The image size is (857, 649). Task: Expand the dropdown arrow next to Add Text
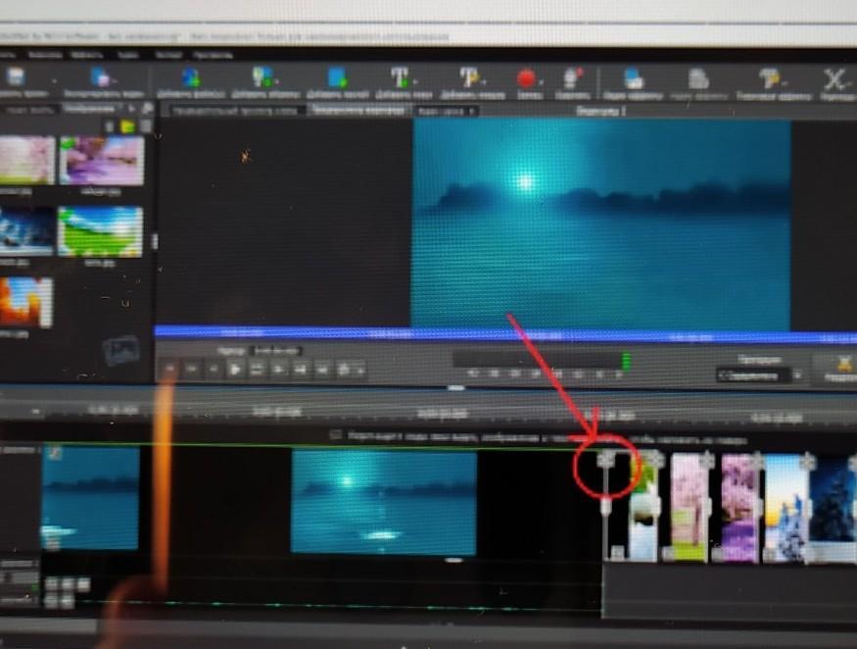click(x=413, y=82)
